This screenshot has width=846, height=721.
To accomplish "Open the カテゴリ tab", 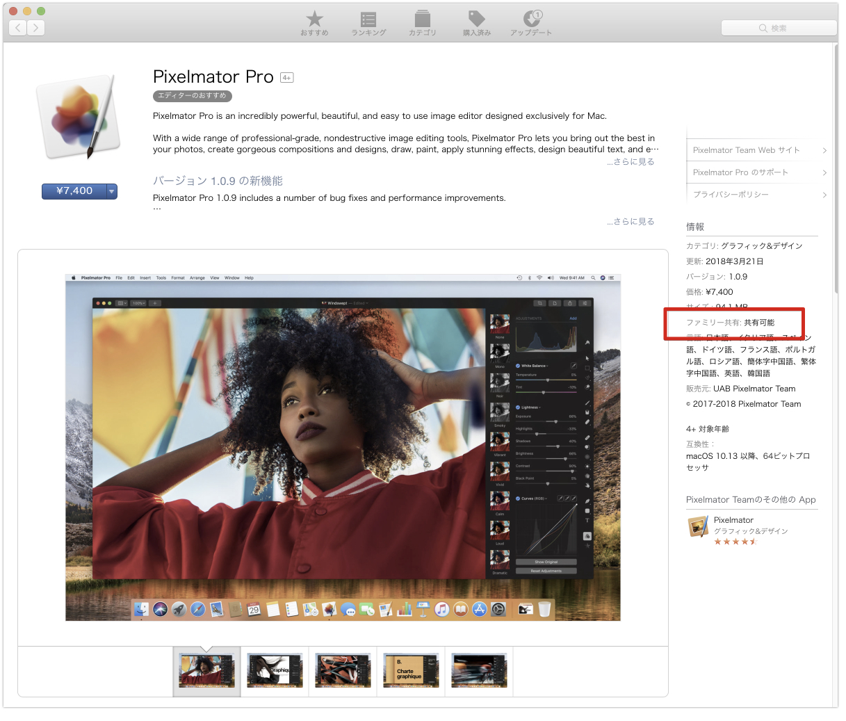I will (422, 23).
